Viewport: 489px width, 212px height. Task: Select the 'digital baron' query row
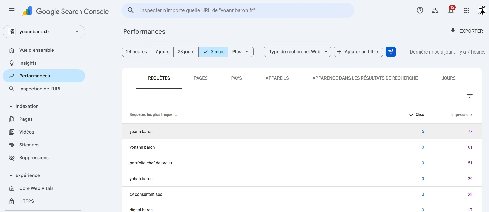coord(302,207)
